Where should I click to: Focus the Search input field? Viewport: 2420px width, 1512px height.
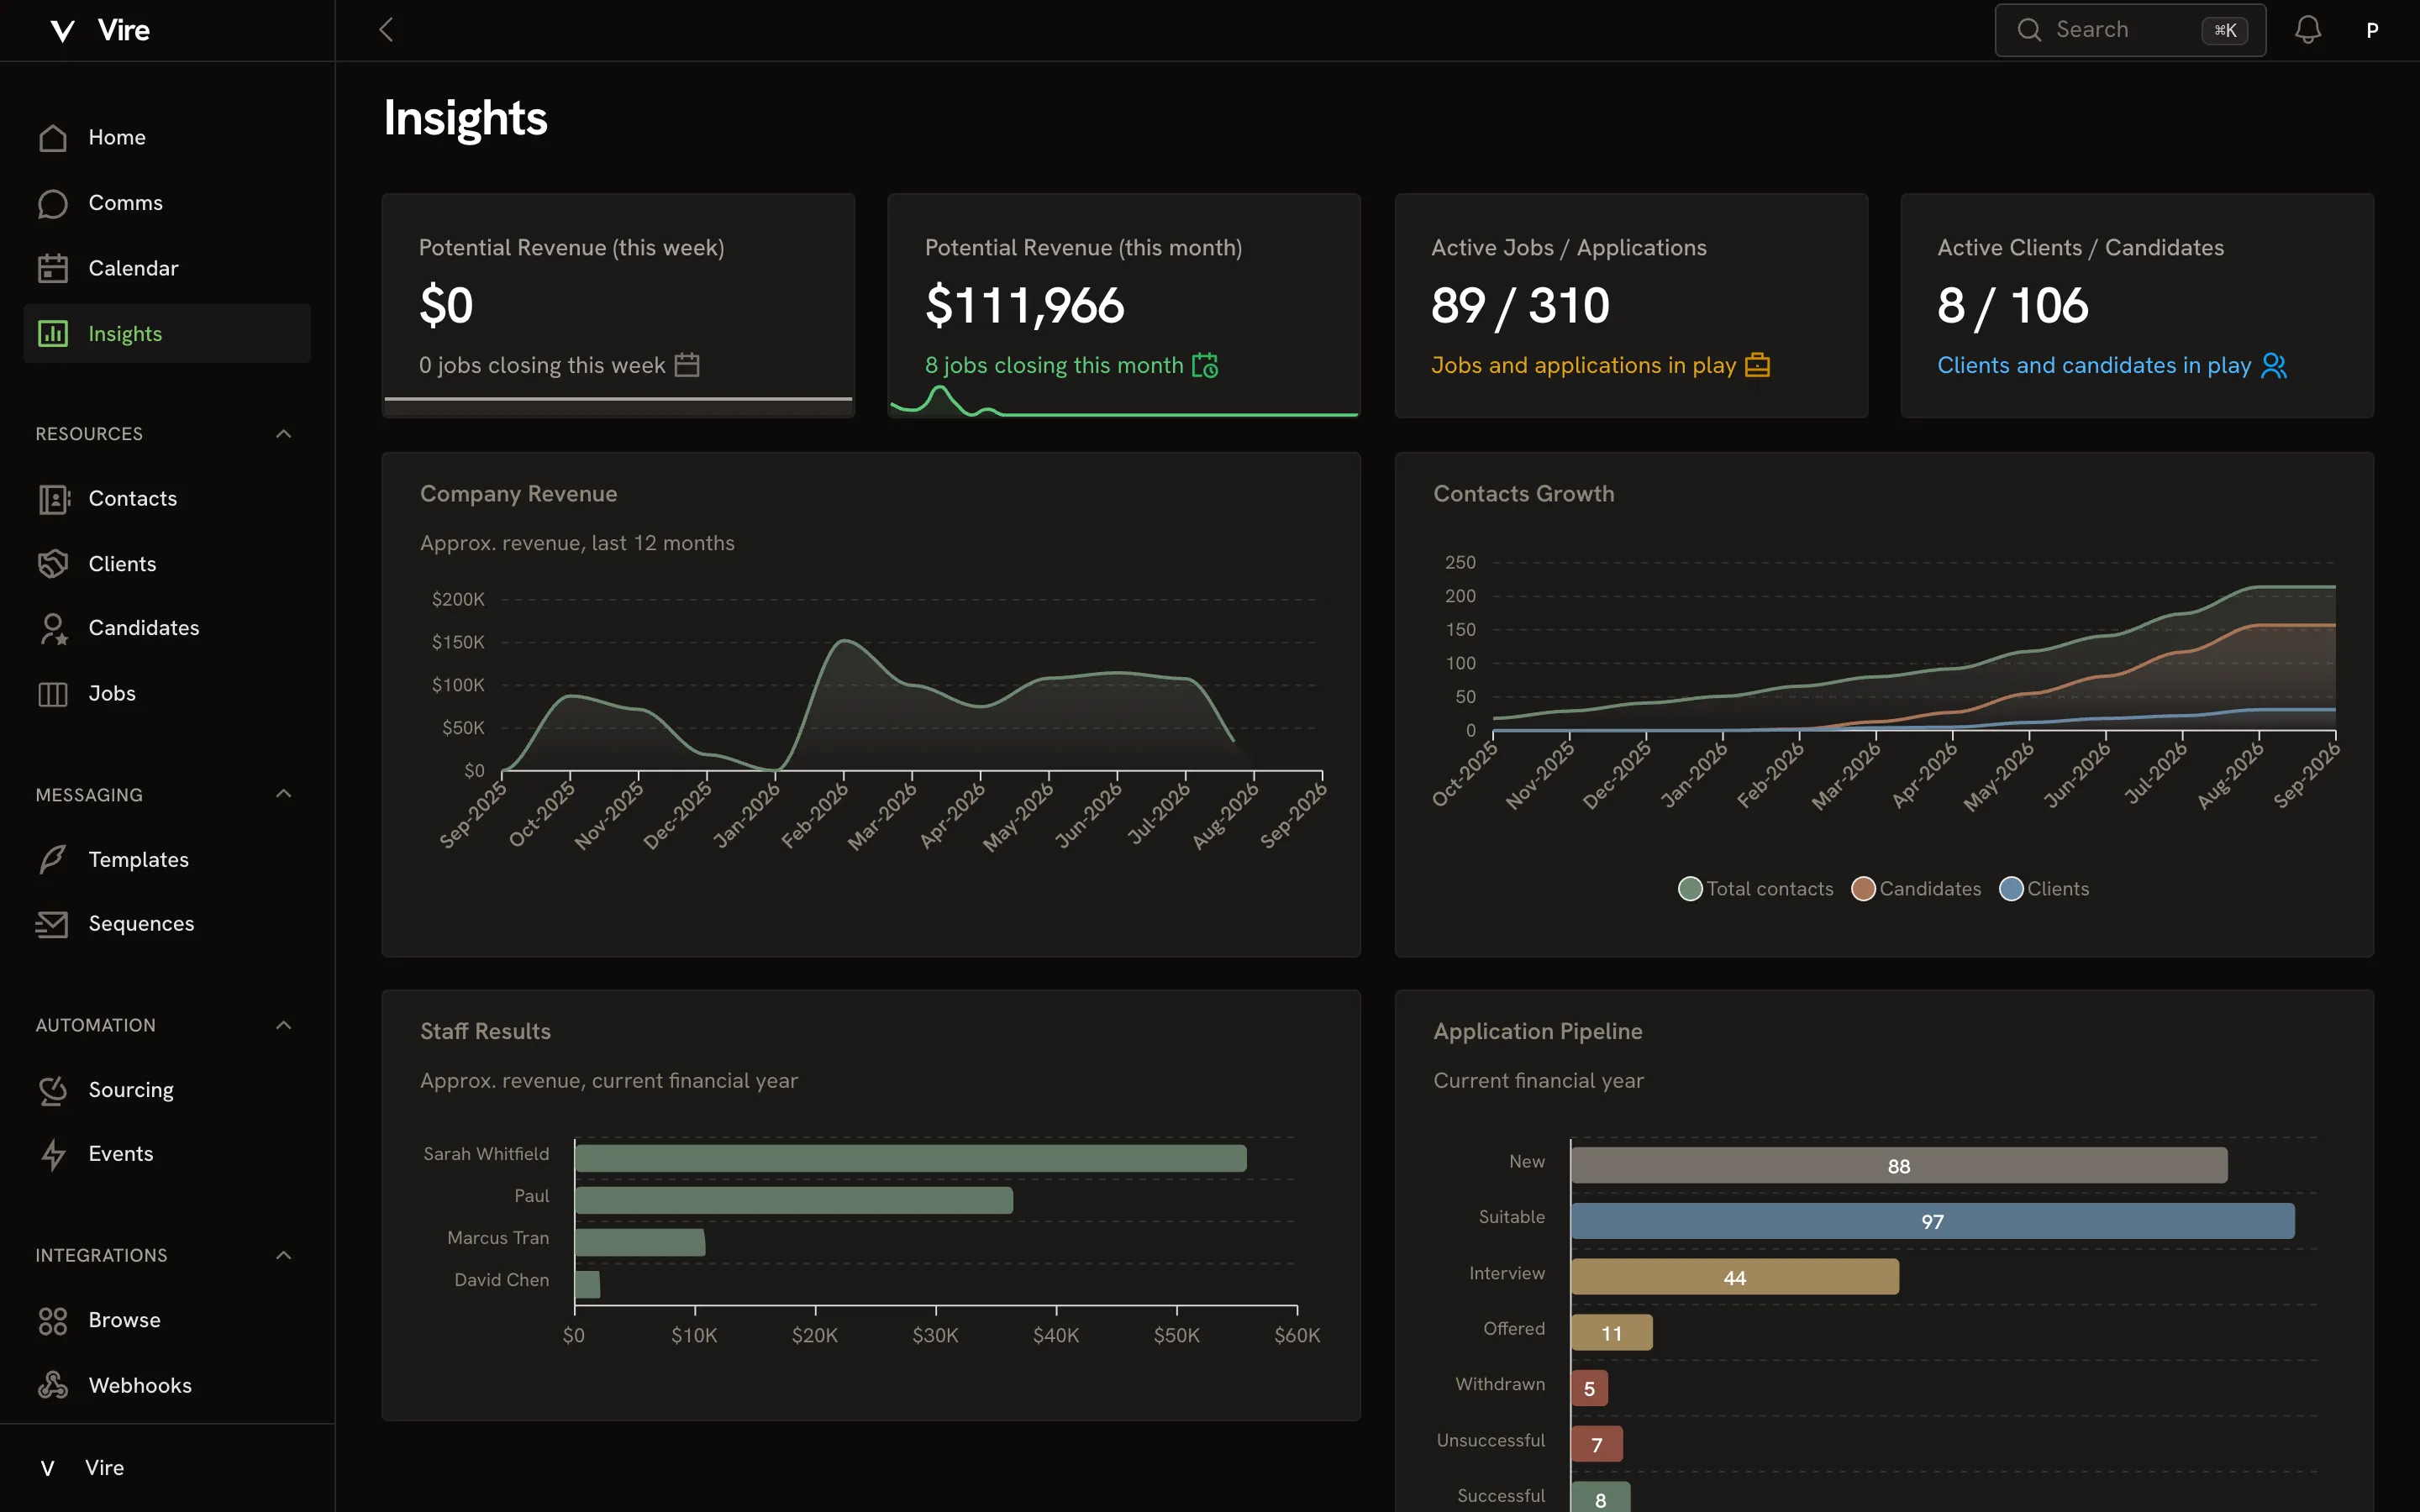tap(2130, 30)
